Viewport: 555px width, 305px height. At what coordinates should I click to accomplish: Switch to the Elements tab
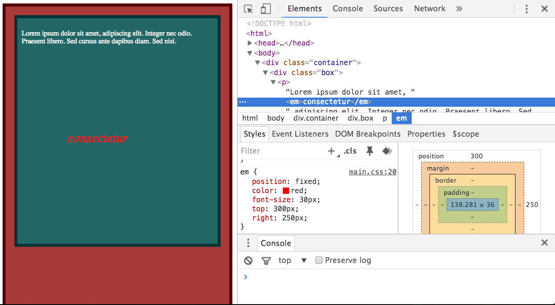(305, 9)
